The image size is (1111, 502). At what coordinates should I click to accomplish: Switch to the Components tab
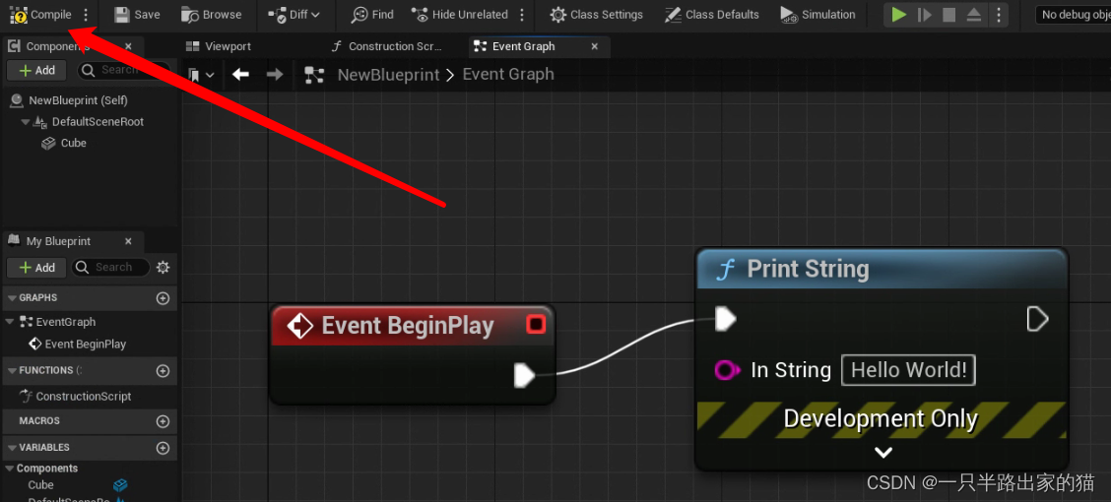point(58,46)
